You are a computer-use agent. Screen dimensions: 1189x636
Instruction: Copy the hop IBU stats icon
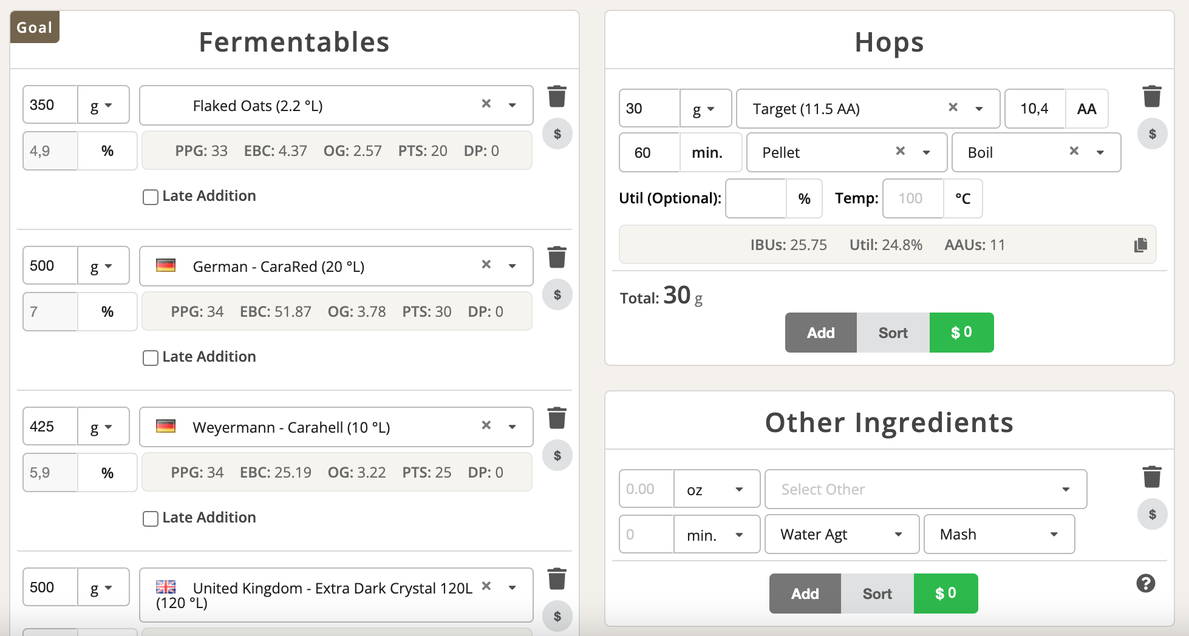point(1140,245)
